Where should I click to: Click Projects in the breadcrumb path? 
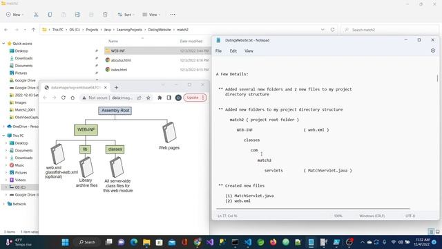click(92, 30)
